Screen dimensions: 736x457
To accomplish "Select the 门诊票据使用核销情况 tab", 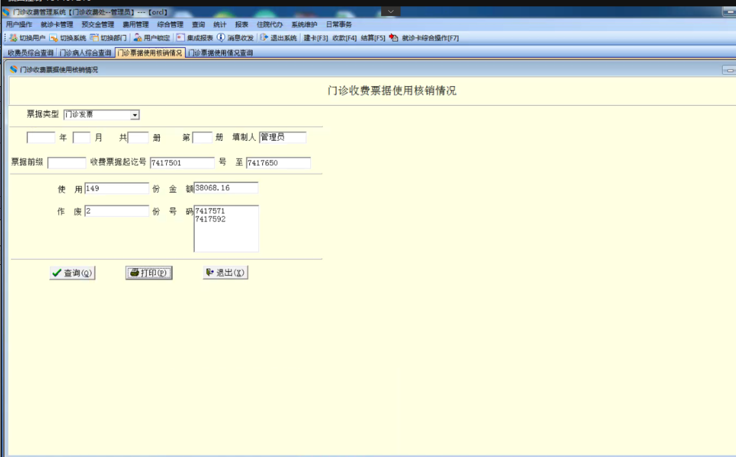I will (150, 53).
